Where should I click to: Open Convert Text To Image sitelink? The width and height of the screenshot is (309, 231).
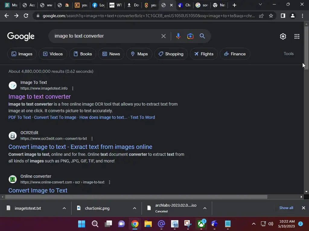pos(55,117)
